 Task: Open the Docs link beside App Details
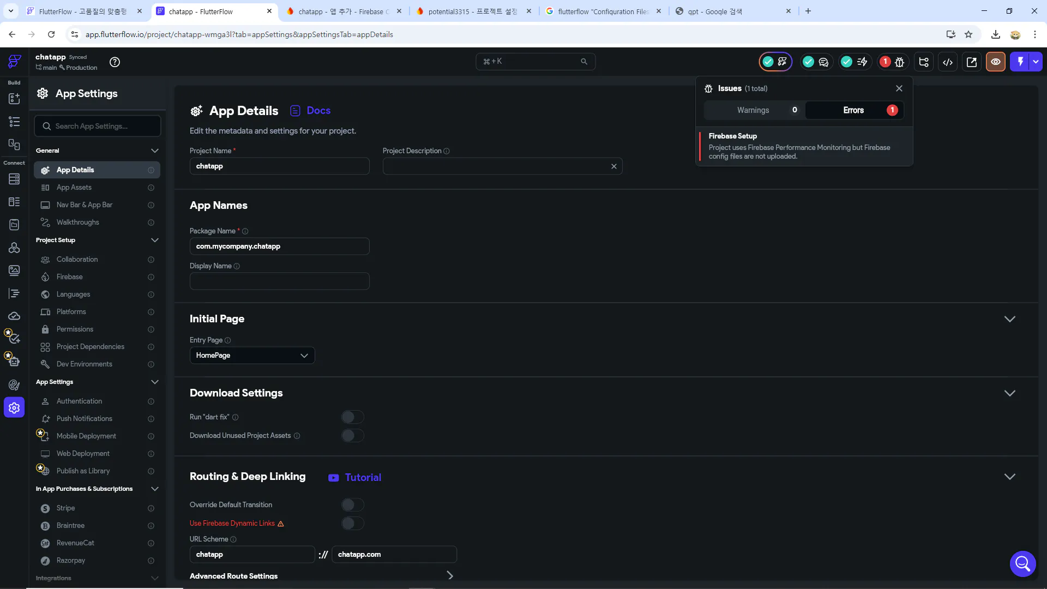click(310, 111)
